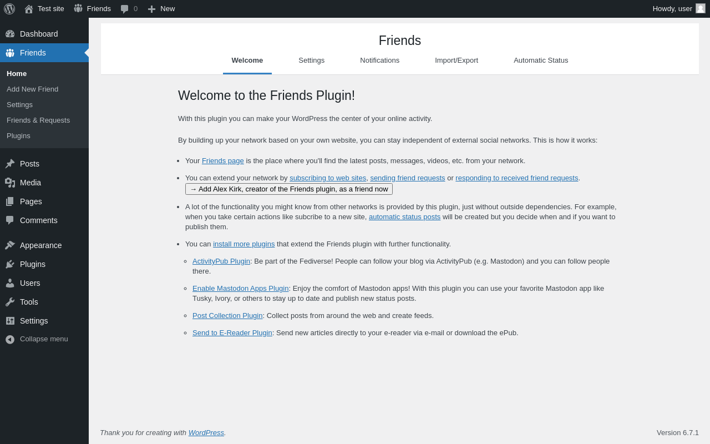Open Send to E-Reader Plugin link

click(x=232, y=333)
